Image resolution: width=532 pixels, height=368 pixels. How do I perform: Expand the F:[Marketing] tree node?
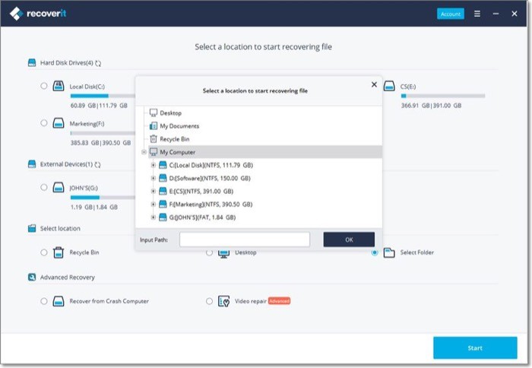(x=154, y=205)
